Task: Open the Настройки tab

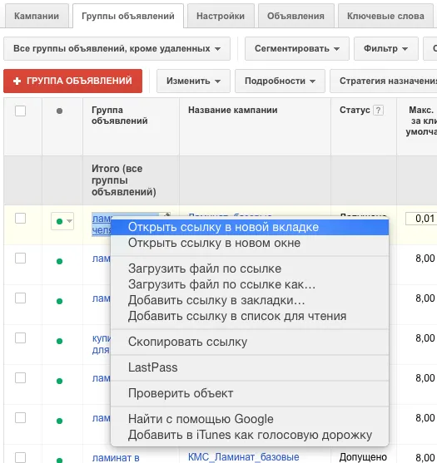Action: pos(221,16)
